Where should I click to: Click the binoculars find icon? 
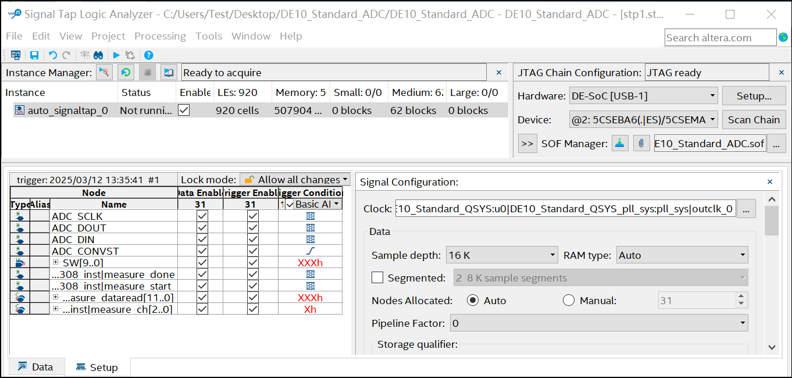[x=98, y=55]
